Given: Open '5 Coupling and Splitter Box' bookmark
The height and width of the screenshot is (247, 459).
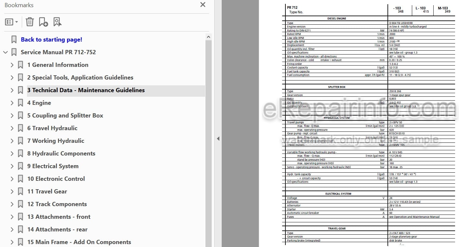Looking at the screenshot, I should tap(65, 116).
